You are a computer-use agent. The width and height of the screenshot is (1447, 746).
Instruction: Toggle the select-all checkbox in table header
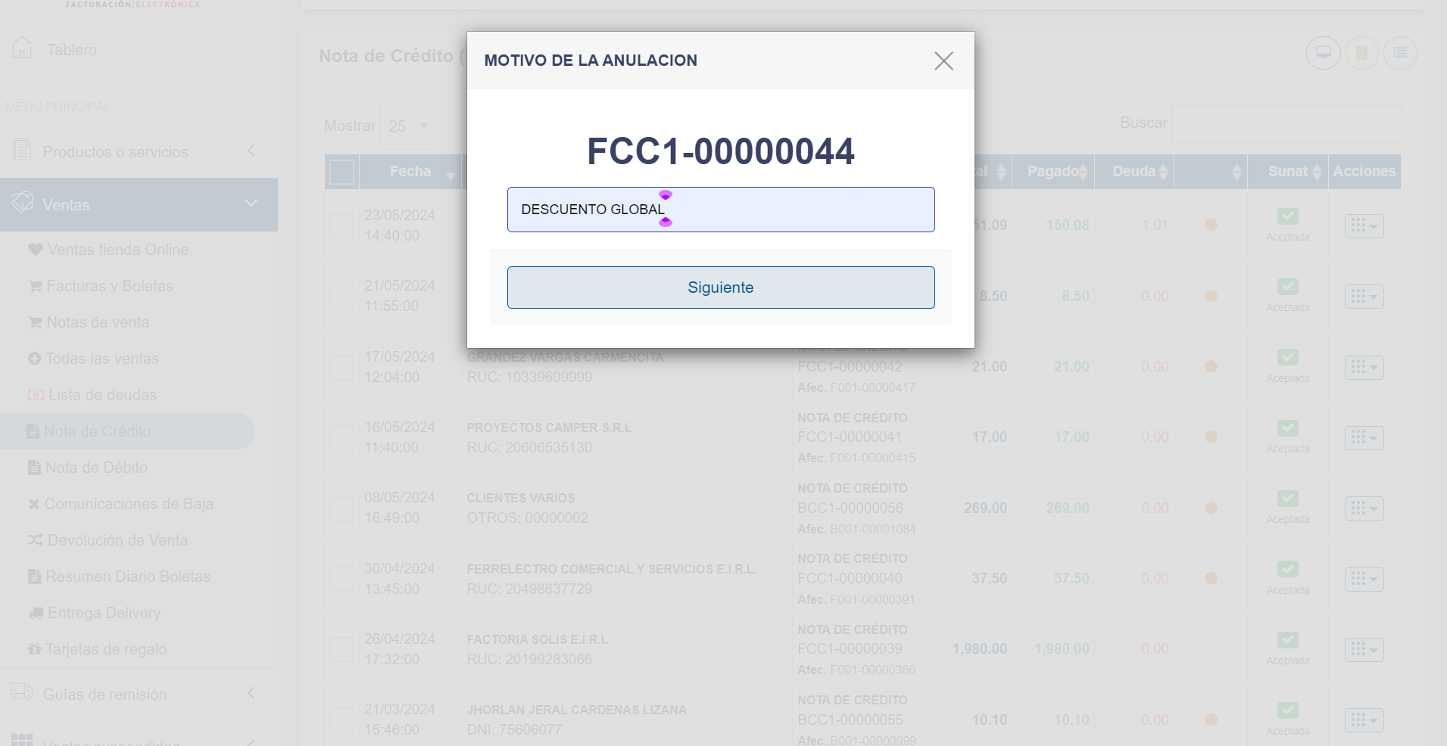tap(341, 173)
